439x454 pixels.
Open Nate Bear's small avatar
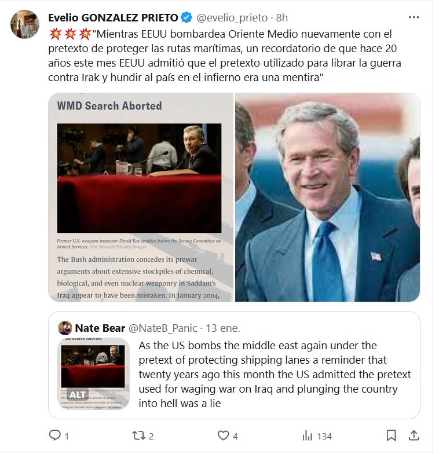65,328
